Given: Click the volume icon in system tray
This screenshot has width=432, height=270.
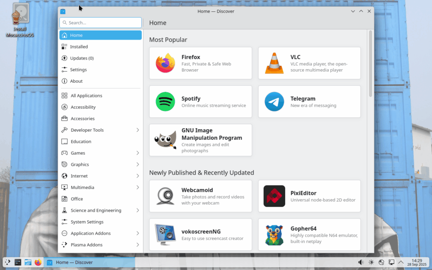Looking at the screenshot, I should (x=361, y=262).
